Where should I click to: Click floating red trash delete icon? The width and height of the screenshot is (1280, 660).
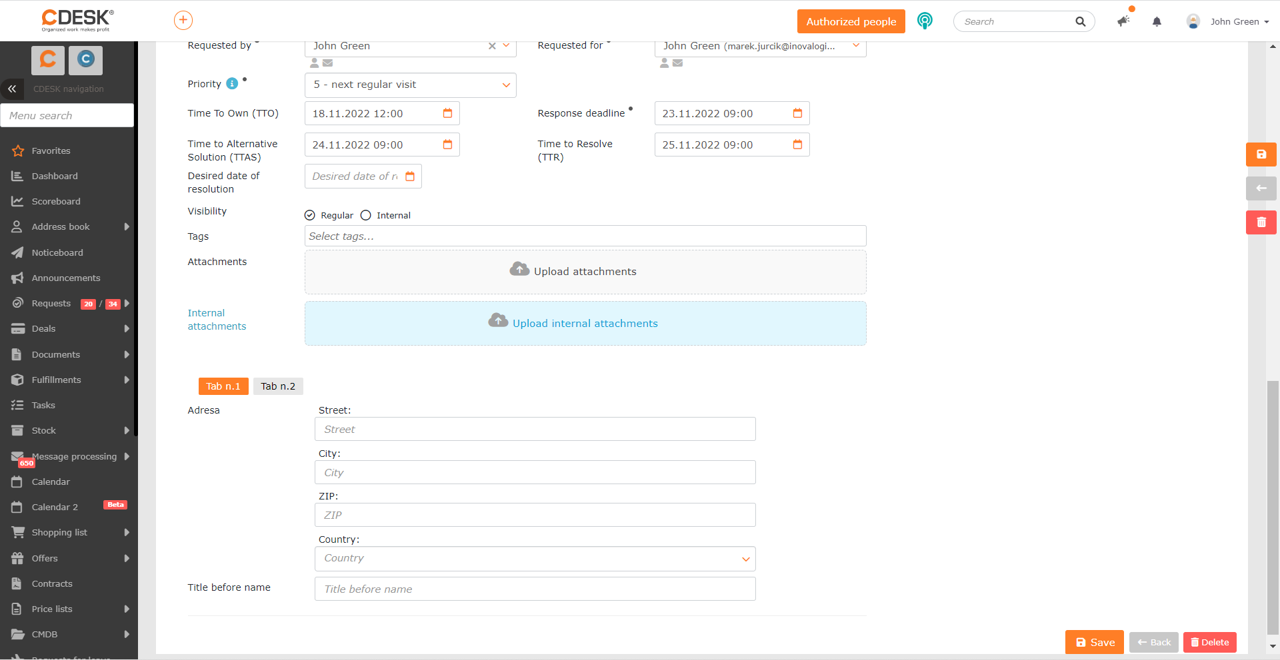[1261, 222]
